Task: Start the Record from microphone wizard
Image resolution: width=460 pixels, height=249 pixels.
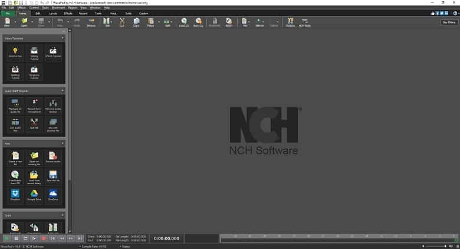Action: click(x=34, y=106)
